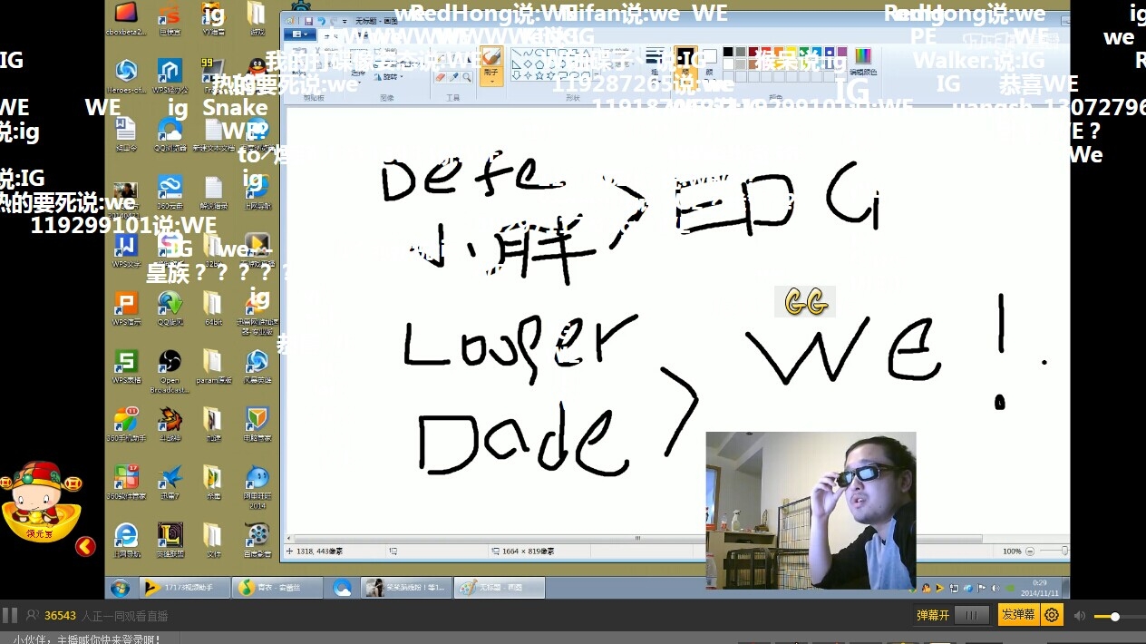Pause the live stream playback
The width and height of the screenshot is (1146, 644).
[10, 615]
